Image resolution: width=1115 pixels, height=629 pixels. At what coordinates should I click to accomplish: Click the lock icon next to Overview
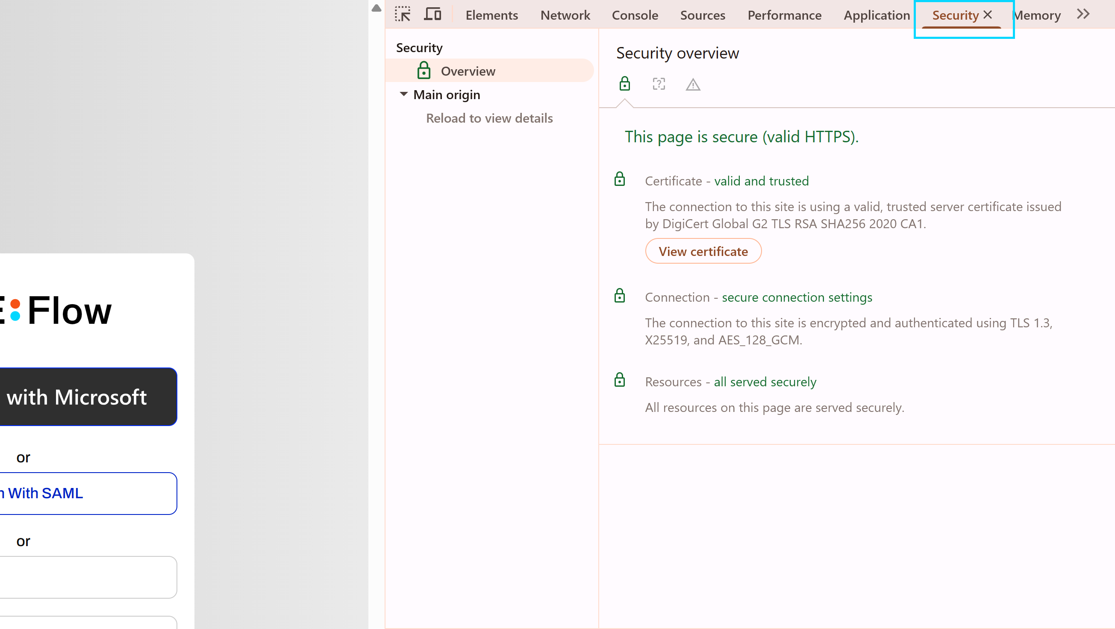tap(424, 70)
